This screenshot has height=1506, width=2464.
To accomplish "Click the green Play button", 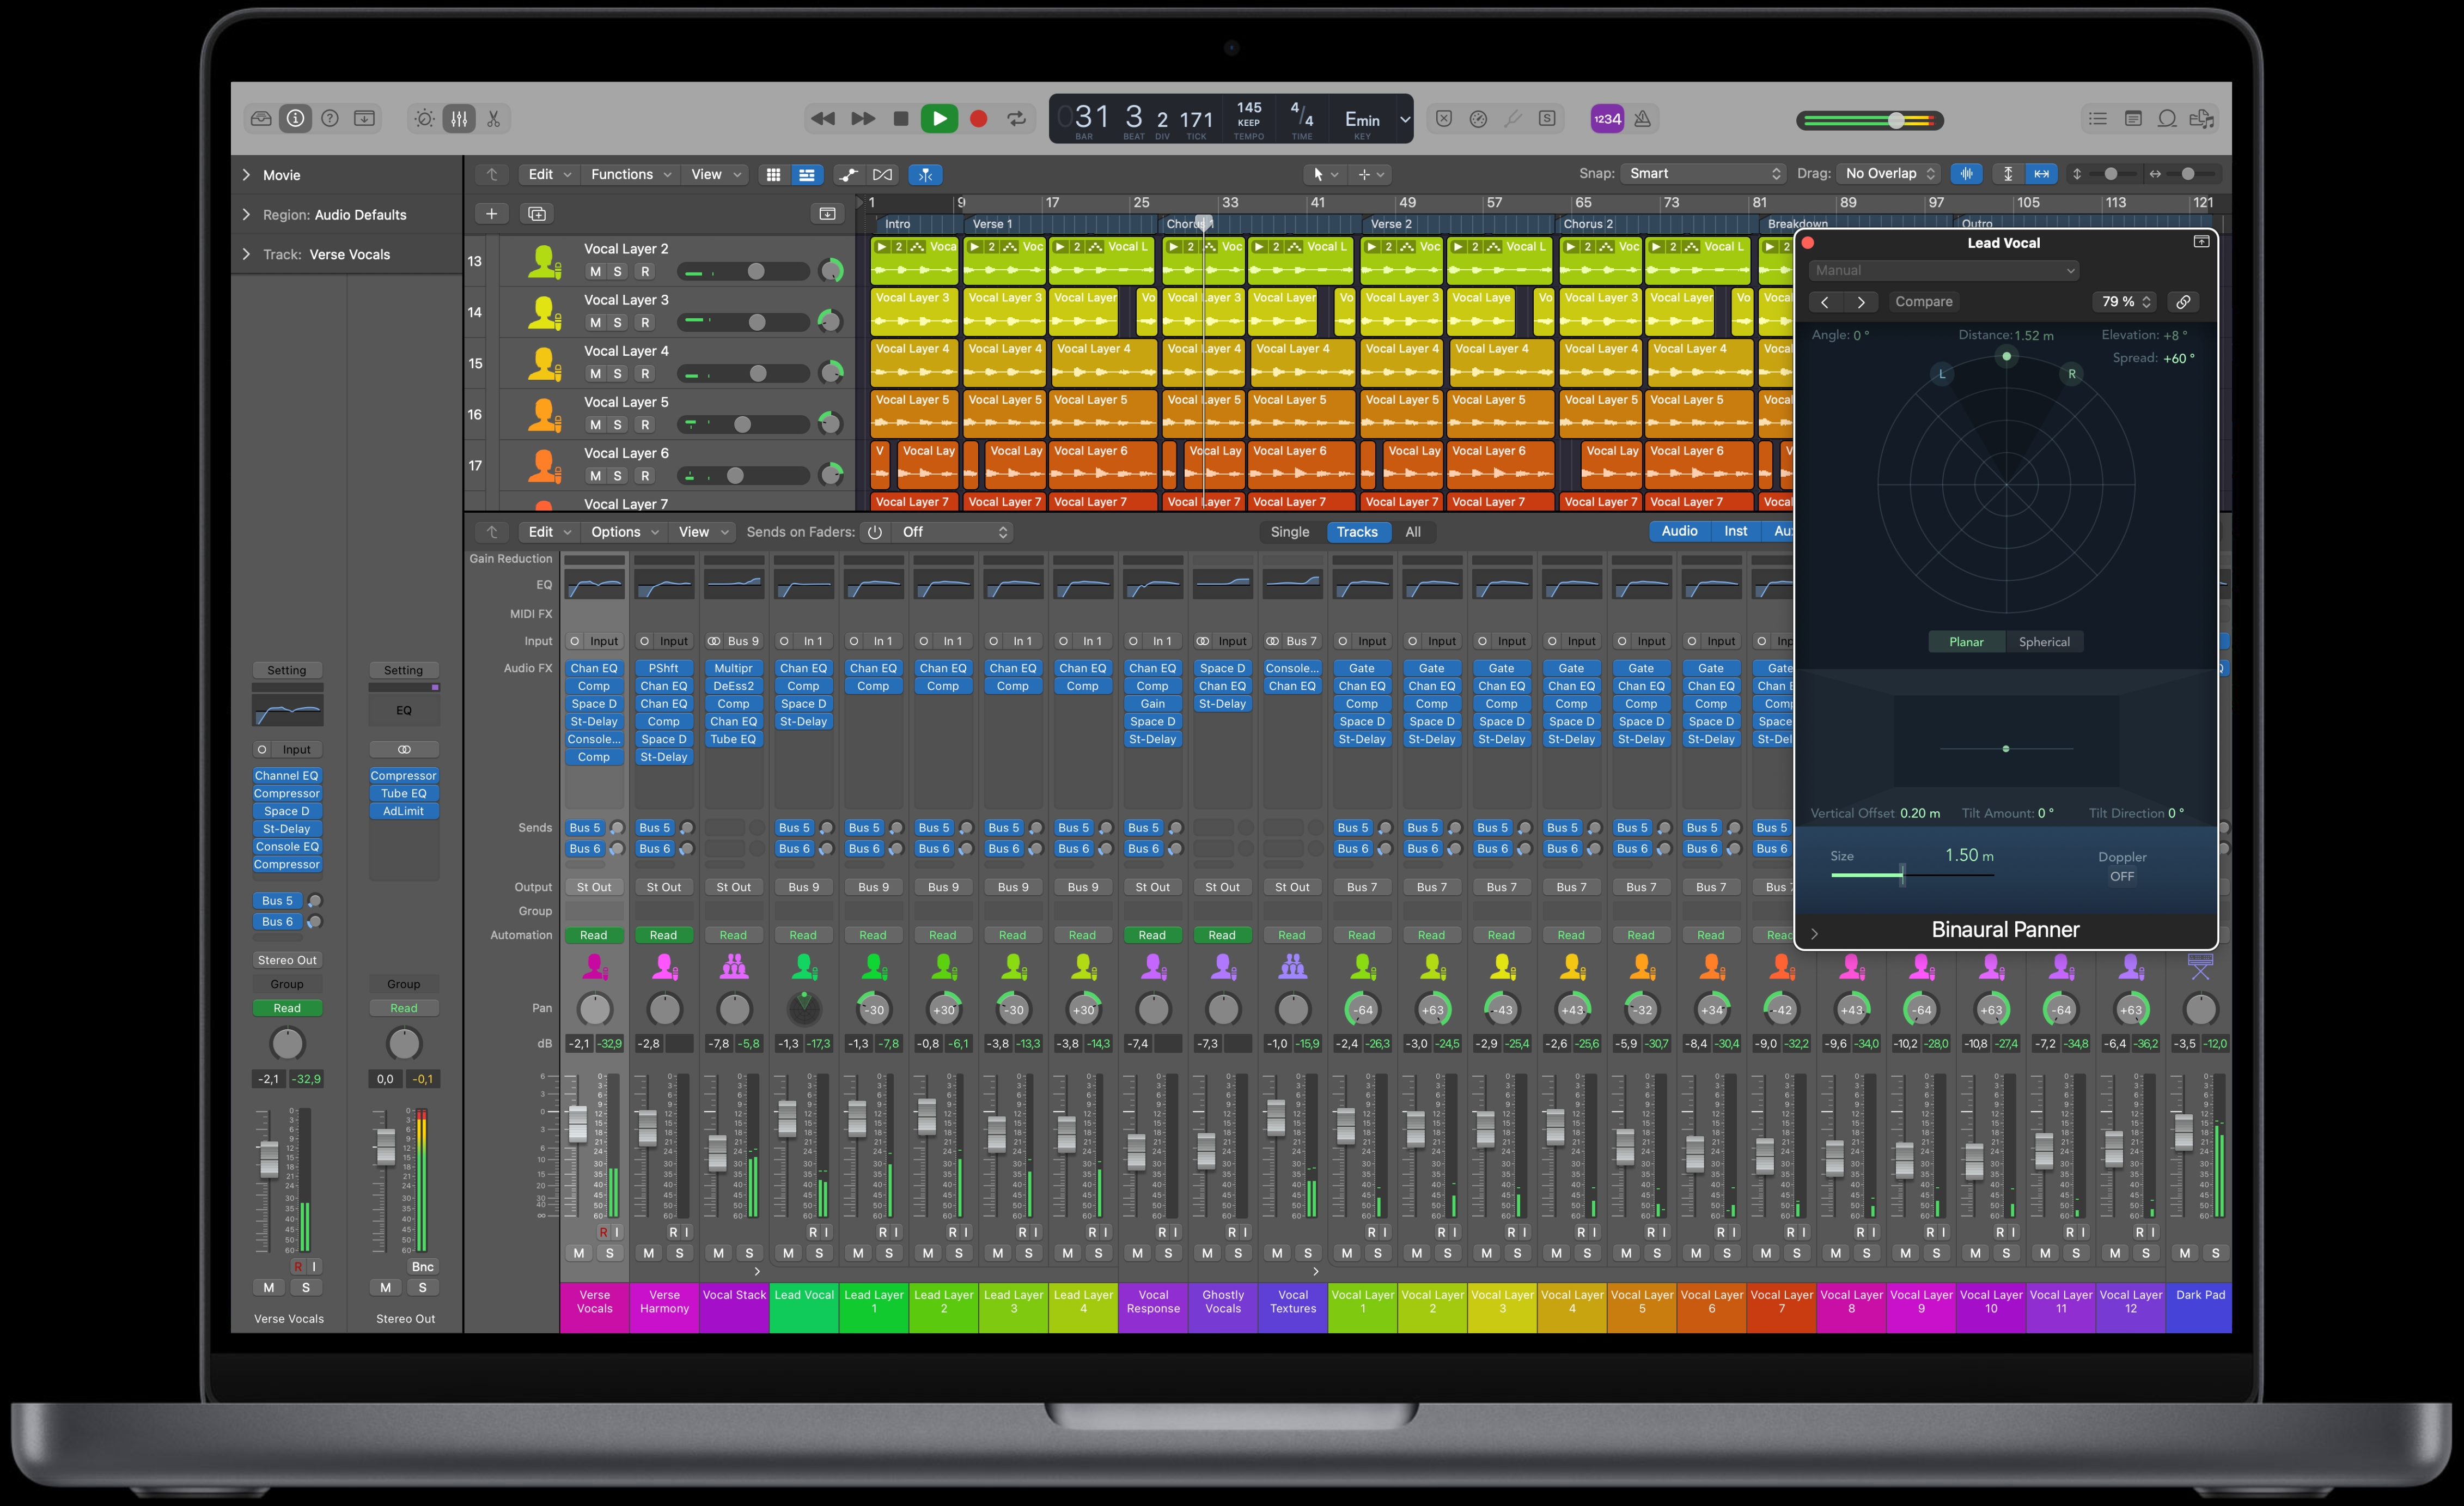I will click(939, 118).
